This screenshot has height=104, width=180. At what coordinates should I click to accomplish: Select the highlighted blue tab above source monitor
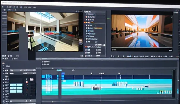[10, 10]
